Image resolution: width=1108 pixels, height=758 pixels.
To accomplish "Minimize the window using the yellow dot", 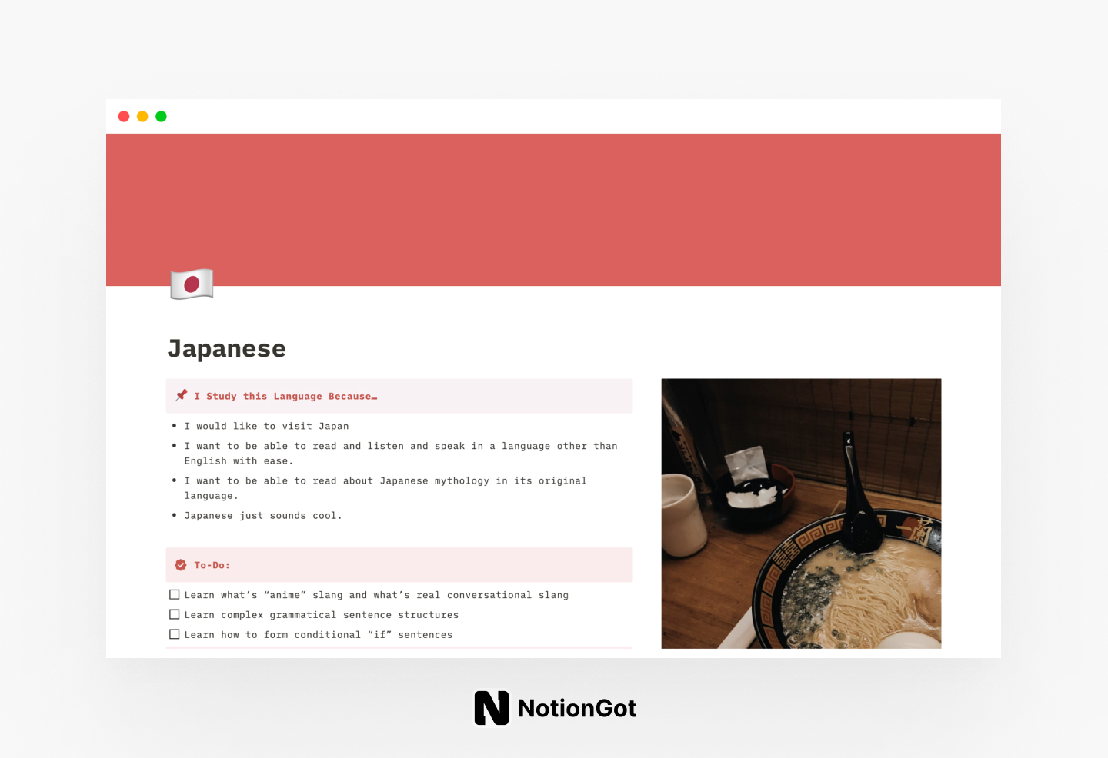I will pos(142,117).
